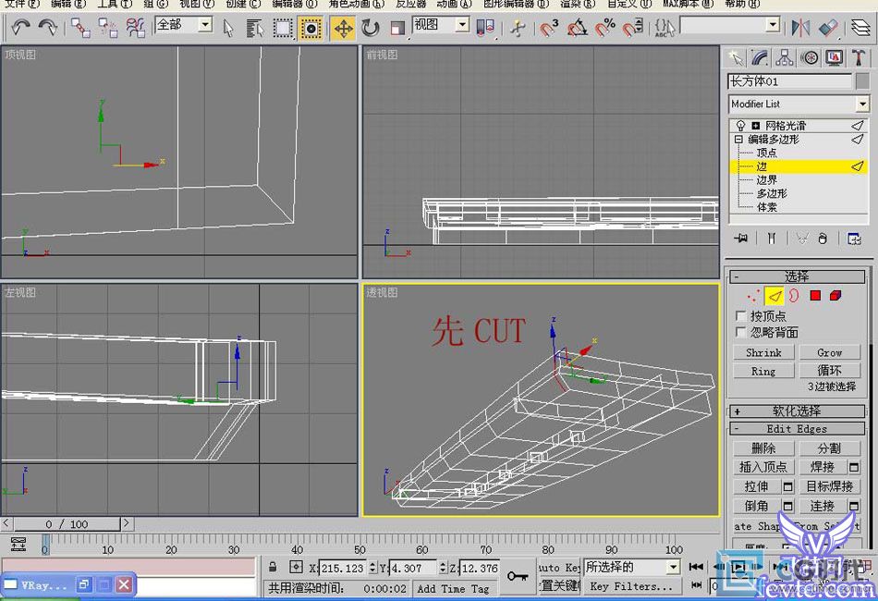The width and height of the screenshot is (878, 601).
Task: Click the Ring button
Action: pos(763,371)
